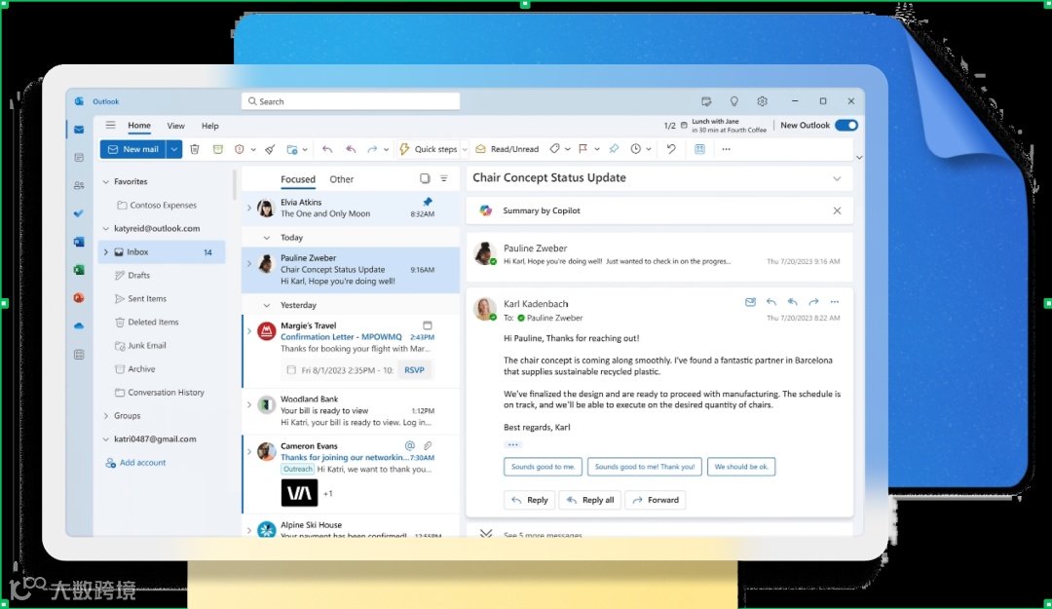
Task: Open Calendar in the left app rail
Action: click(79, 158)
